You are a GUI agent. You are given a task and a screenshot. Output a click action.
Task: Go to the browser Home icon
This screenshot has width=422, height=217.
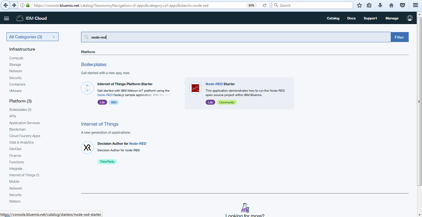coord(391,5)
